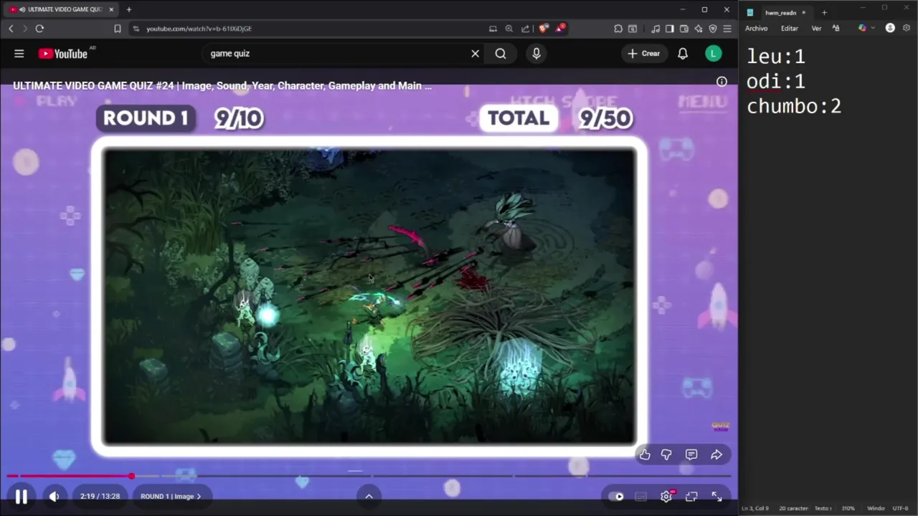Open Notepad Ver menu
This screenshot has width=918, height=516.
point(816,29)
